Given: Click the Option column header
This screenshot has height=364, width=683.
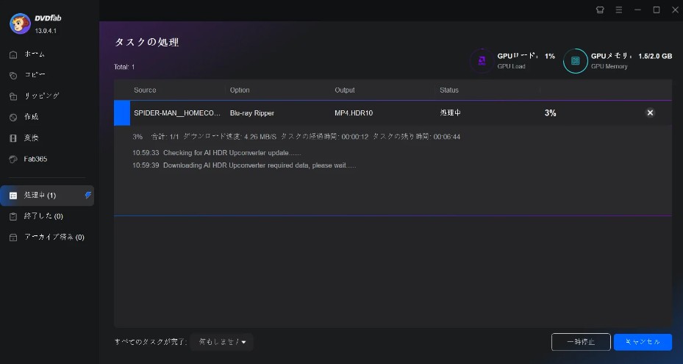Looking at the screenshot, I should [x=240, y=90].
